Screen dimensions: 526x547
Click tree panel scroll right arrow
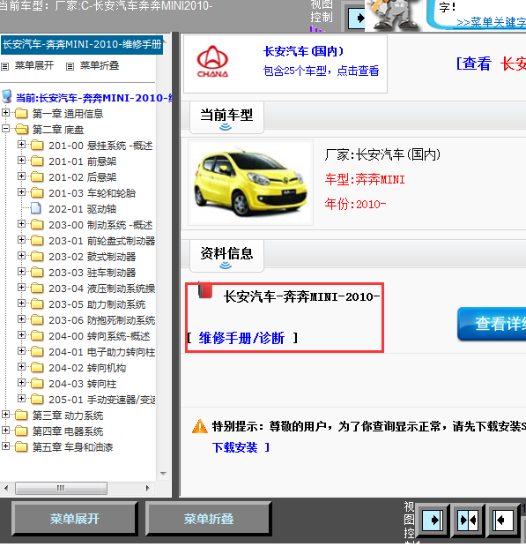pyautogui.click(x=147, y=488)
